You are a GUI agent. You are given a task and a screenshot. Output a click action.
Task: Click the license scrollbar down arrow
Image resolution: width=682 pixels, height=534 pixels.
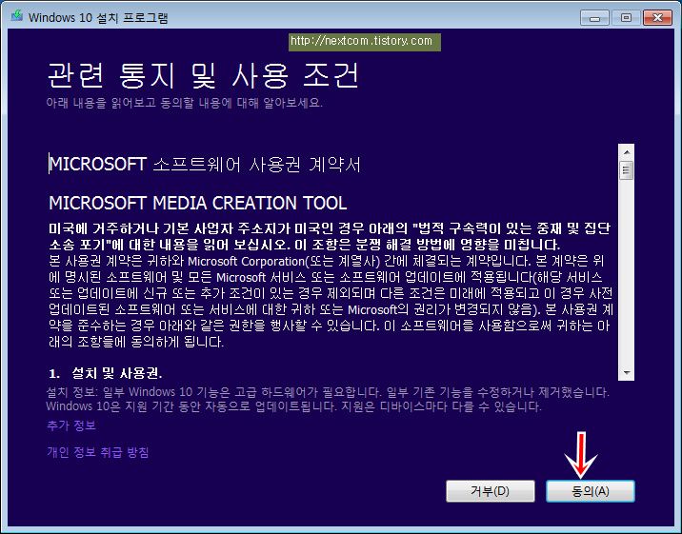(627, 372)
